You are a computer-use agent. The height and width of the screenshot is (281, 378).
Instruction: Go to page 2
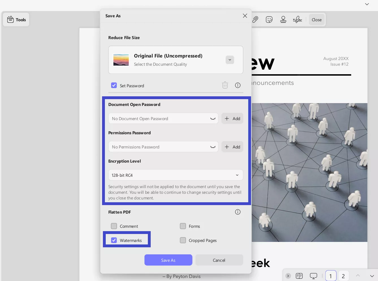(x=343, y=276)
